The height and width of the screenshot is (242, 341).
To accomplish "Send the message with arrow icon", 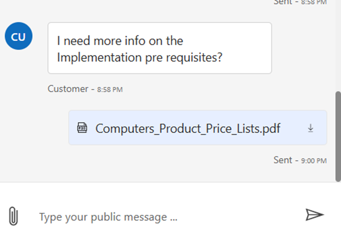I will pos(314,215).
